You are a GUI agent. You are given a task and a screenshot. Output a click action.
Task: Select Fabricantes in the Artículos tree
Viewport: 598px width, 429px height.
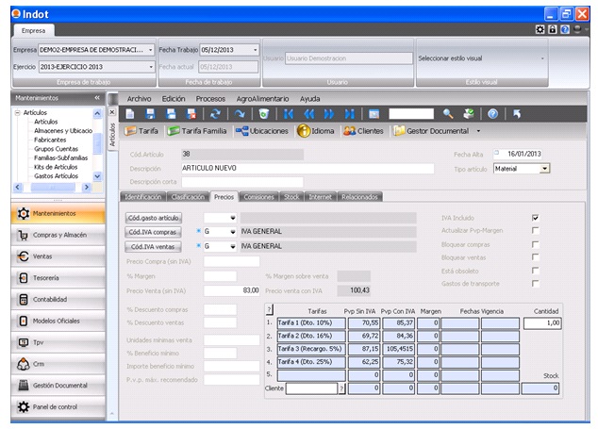pos(51,140)
